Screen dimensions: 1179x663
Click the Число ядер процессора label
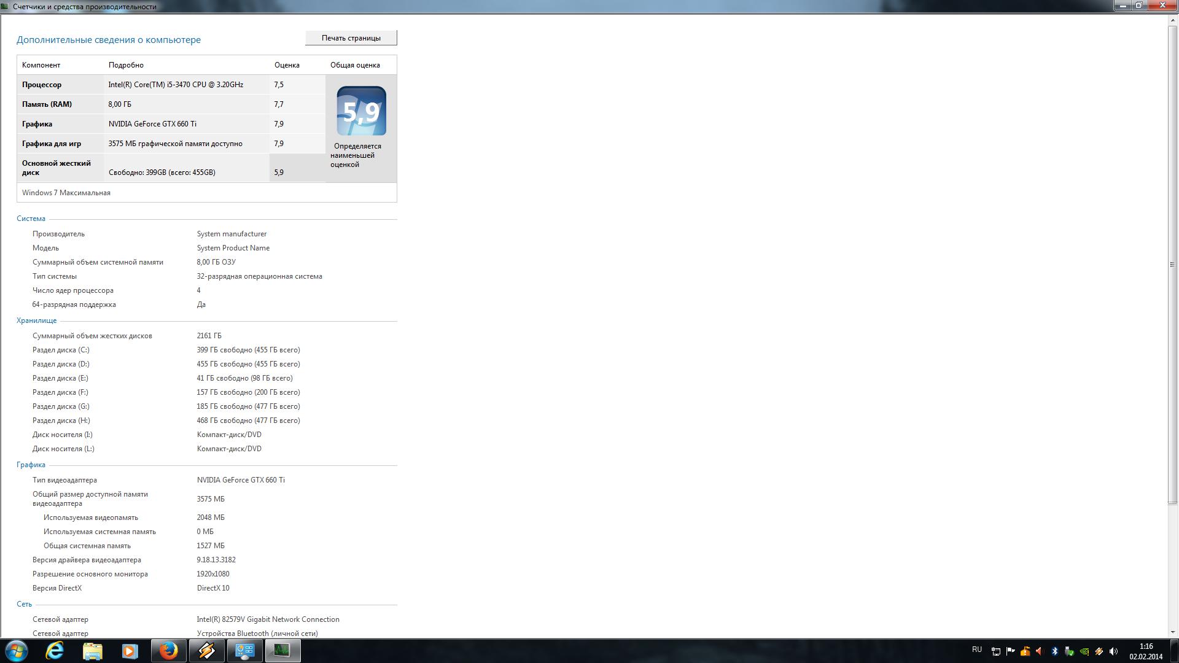73,290
